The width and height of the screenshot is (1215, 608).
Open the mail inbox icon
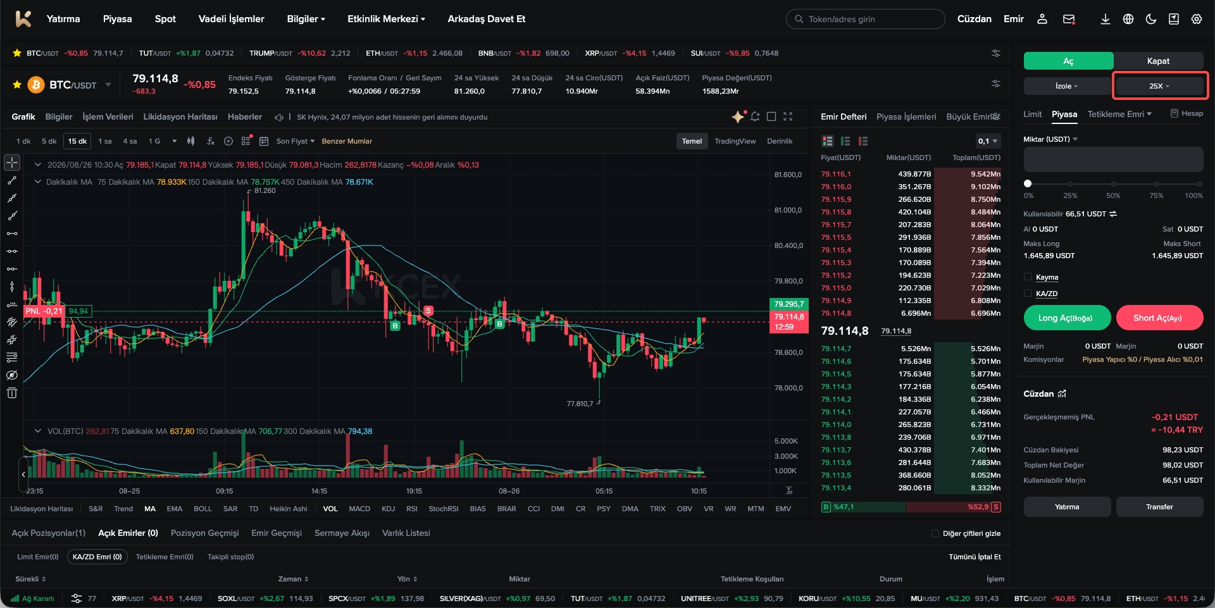[1069, 19]
